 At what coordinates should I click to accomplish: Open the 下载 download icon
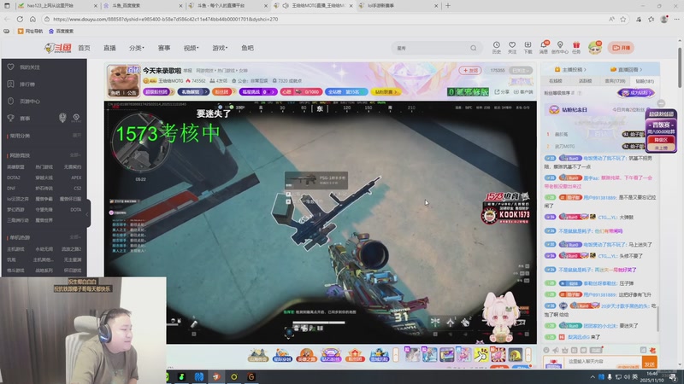point(528,48)
